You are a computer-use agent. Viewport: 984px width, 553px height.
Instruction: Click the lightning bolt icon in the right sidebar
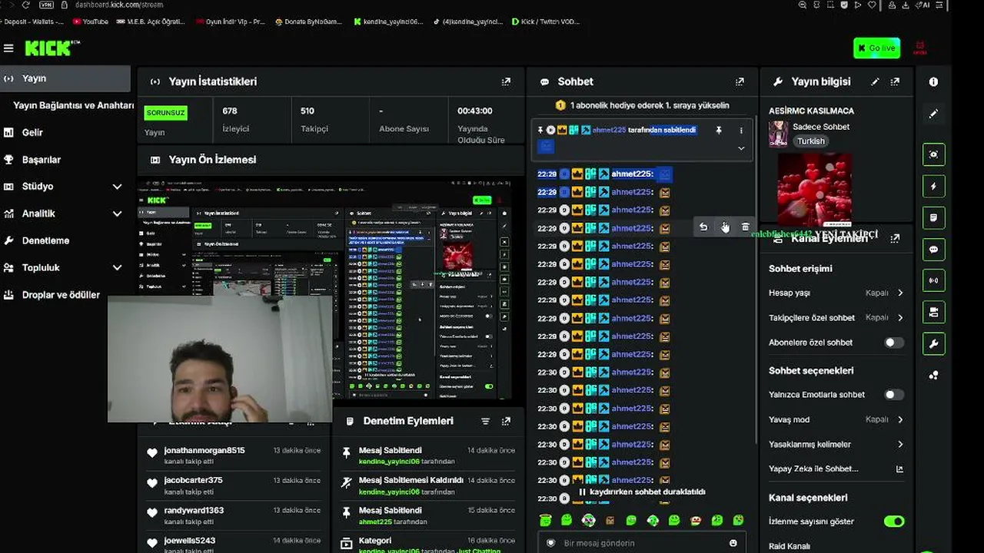(x=933, y=187)
